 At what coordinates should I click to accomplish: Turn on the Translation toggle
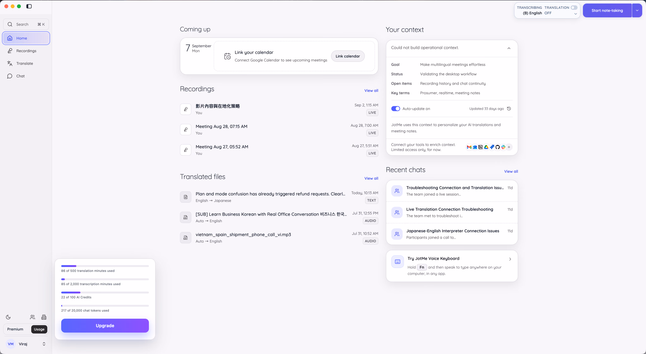coord(574,8)
